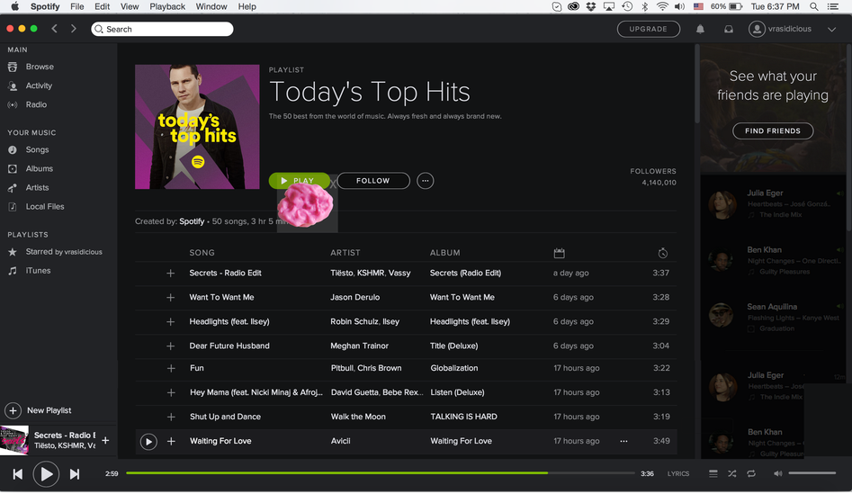
Task: Open the Window menu
Action: point(211,6)
